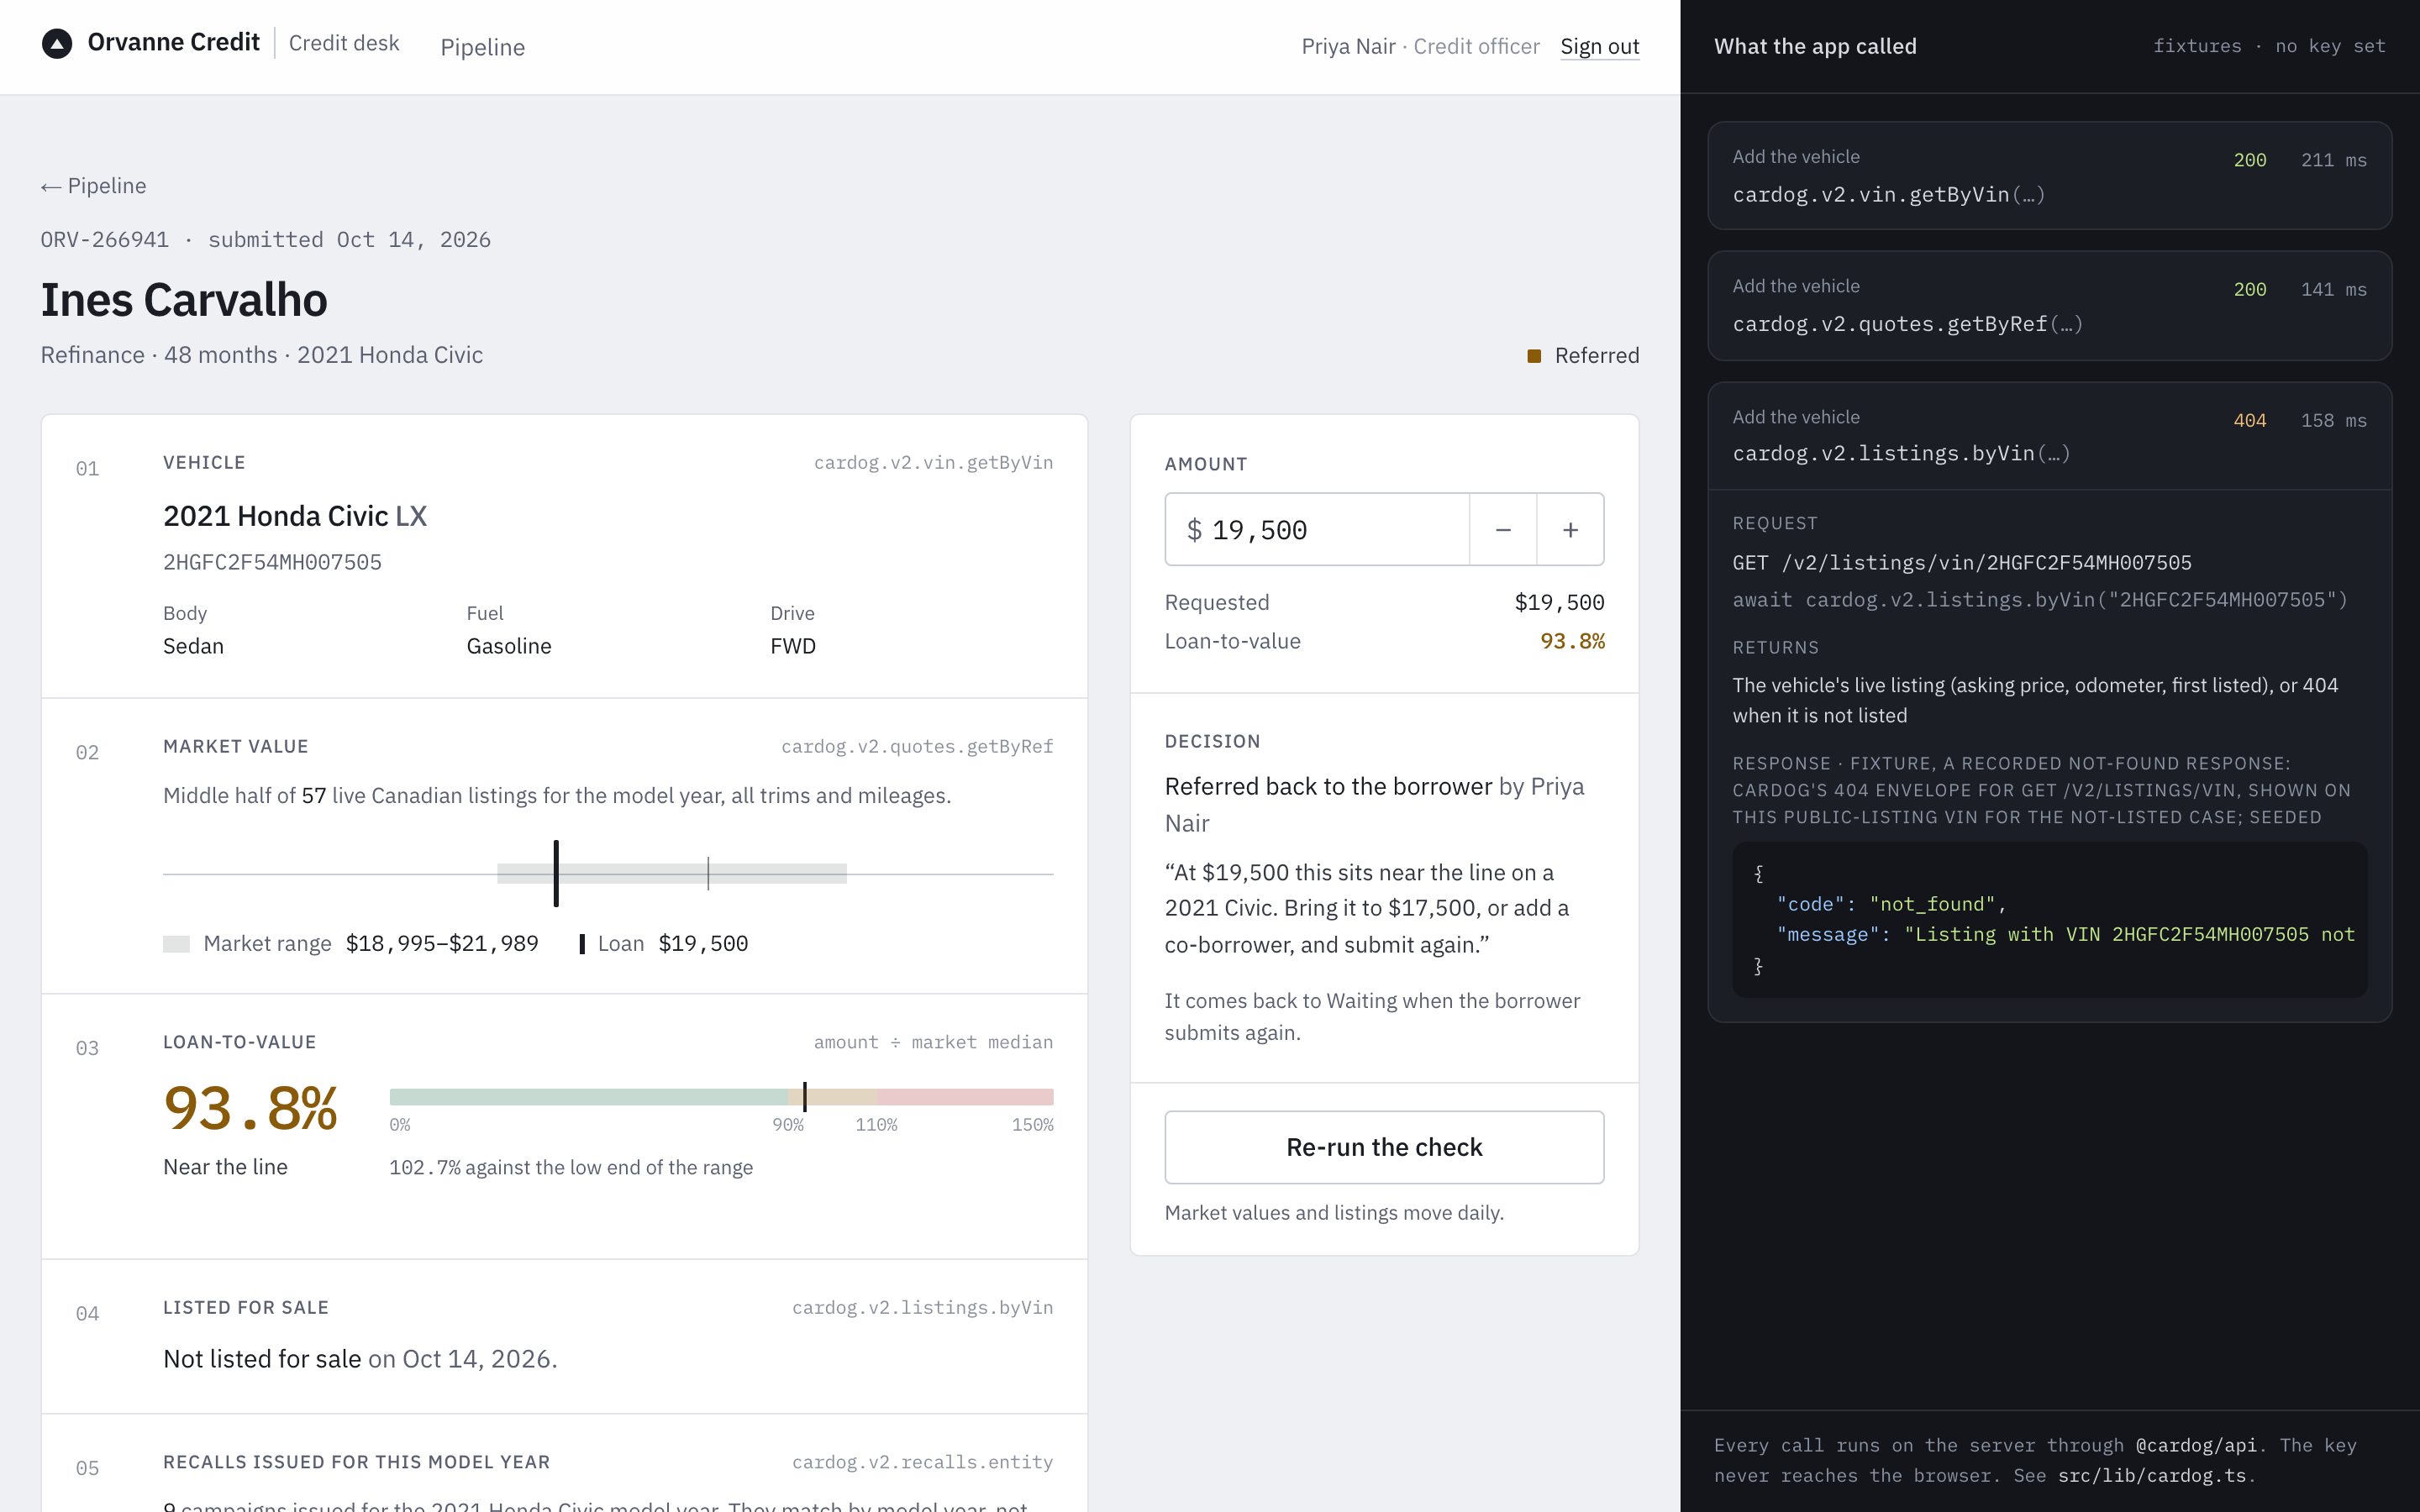This screenshot has height=1512, width=2420.
Task: Open the Credit desk header label
Action: (x=344, y=43)
